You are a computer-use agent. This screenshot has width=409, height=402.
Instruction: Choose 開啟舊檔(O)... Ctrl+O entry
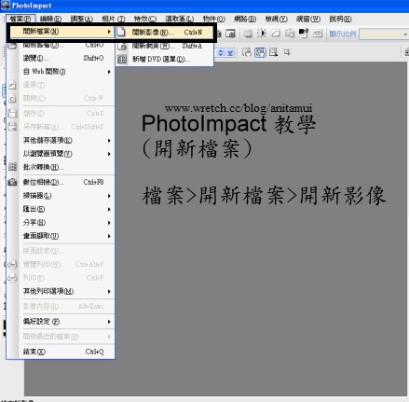pyautogui.click(x=61, y=45)
